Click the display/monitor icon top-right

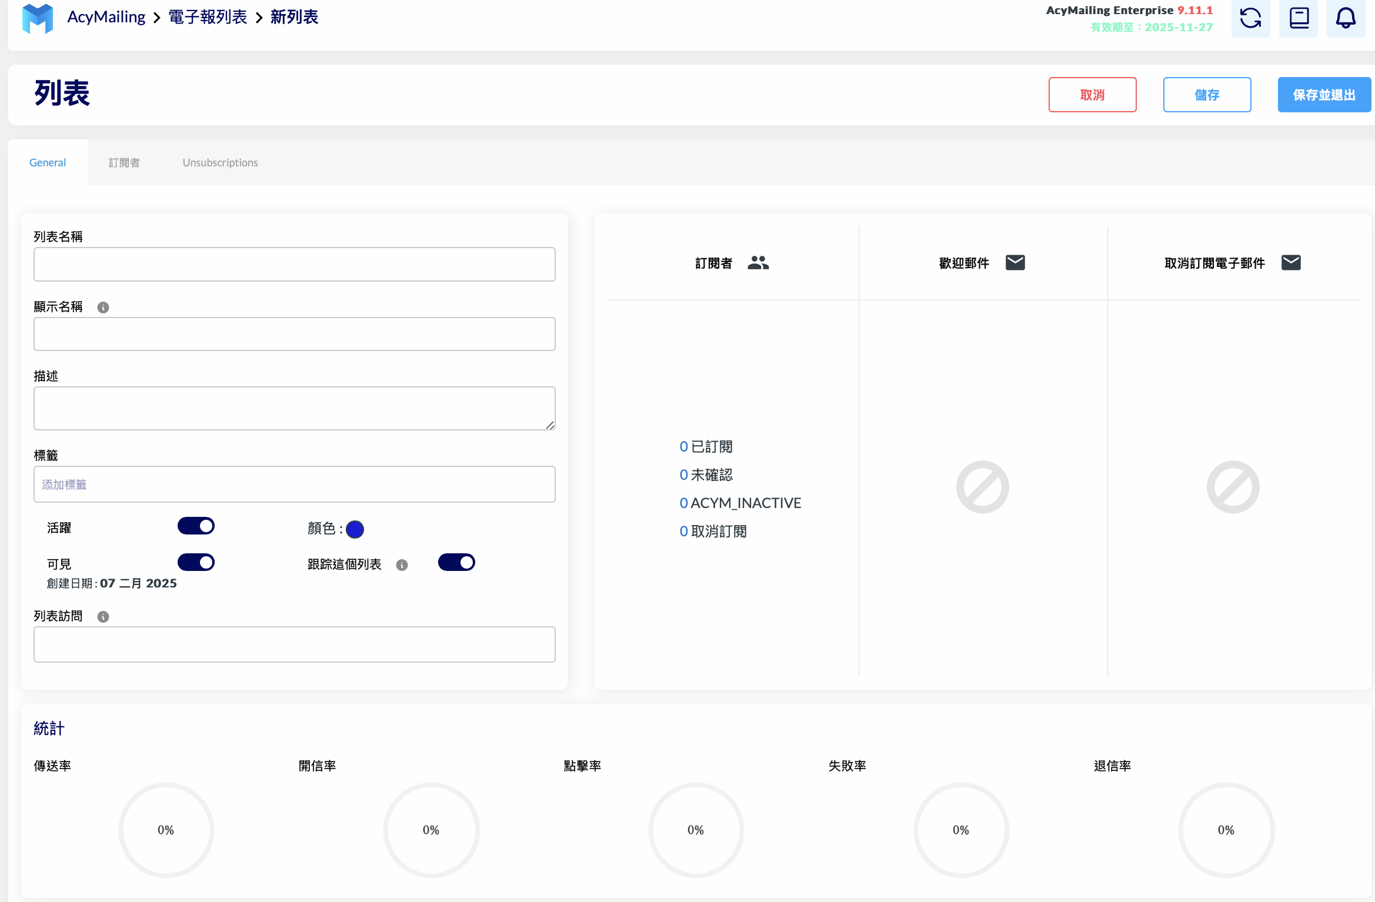click(1299, 19)
